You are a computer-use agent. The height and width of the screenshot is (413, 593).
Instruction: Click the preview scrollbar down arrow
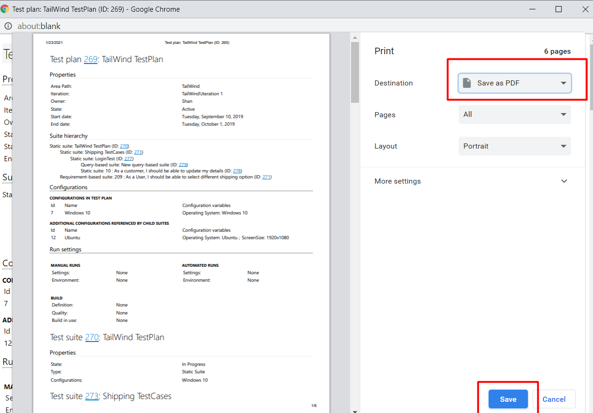coord(355,411)
